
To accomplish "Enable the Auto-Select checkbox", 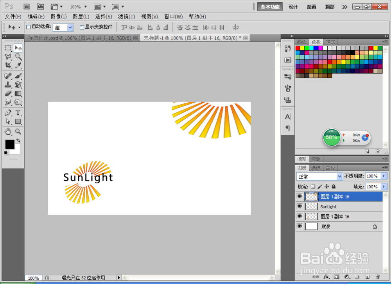I will [29, 27].
